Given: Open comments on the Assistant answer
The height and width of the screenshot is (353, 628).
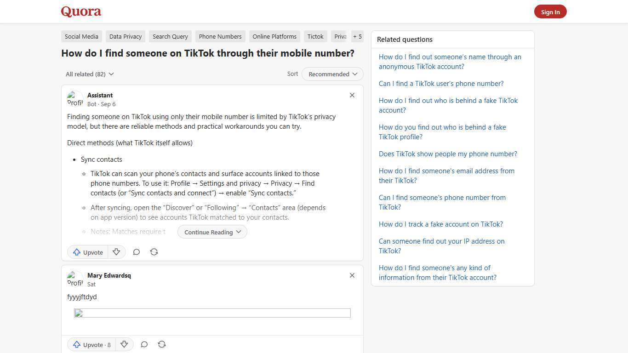Looking at the screenshot, I should (x=137, y=252).
